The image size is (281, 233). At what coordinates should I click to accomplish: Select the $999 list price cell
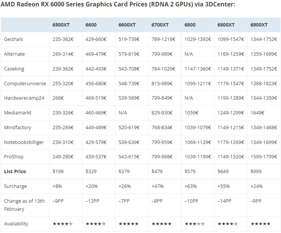tap(256, 172)
